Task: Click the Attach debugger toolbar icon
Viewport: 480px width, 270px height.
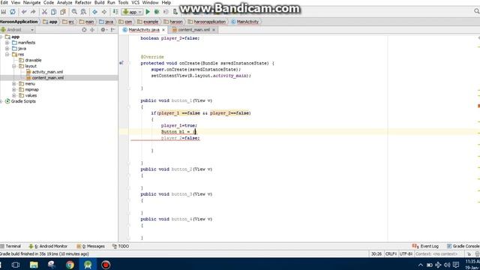Action: coord(175,12)
